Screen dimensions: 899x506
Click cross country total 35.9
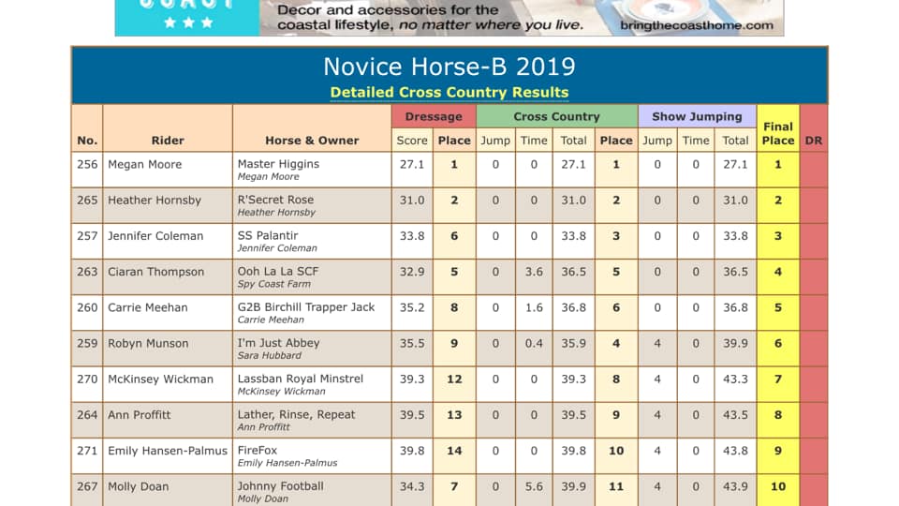573,343
